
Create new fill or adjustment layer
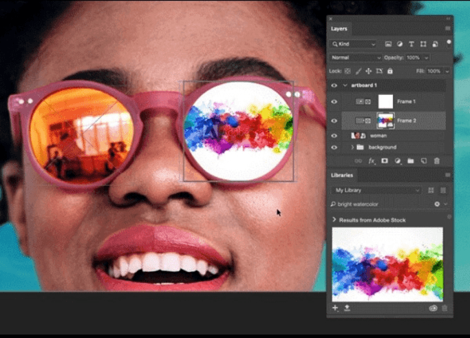(398, 161)
